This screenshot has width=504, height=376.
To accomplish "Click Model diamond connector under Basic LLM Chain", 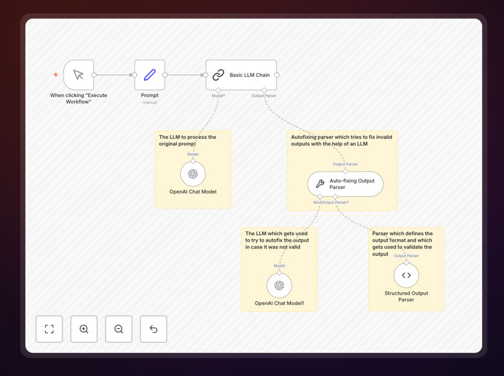I will [218, 90].
